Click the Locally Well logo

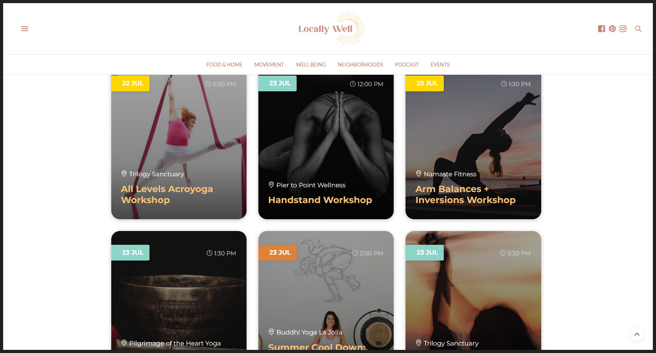332,29
